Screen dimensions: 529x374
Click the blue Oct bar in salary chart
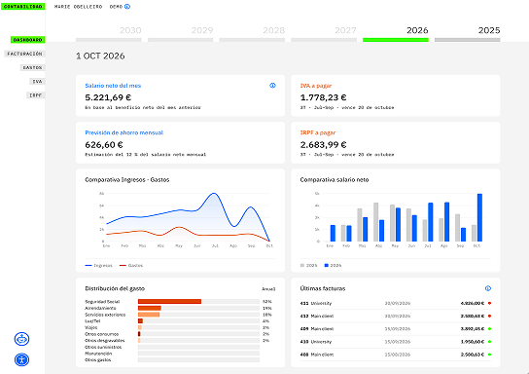point(479,217)
